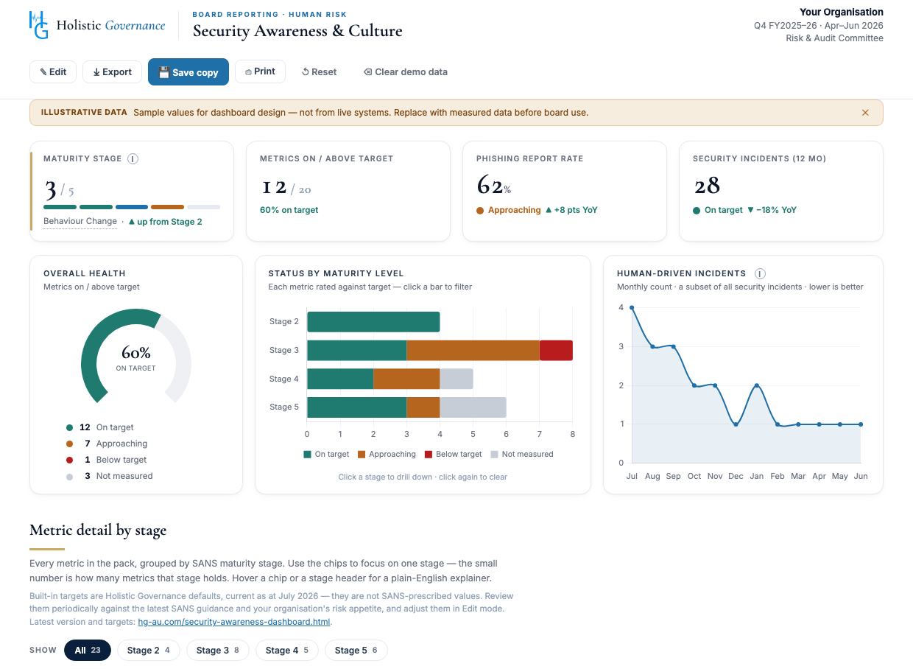
Task: Click the Print button
Action: point(260,71)
